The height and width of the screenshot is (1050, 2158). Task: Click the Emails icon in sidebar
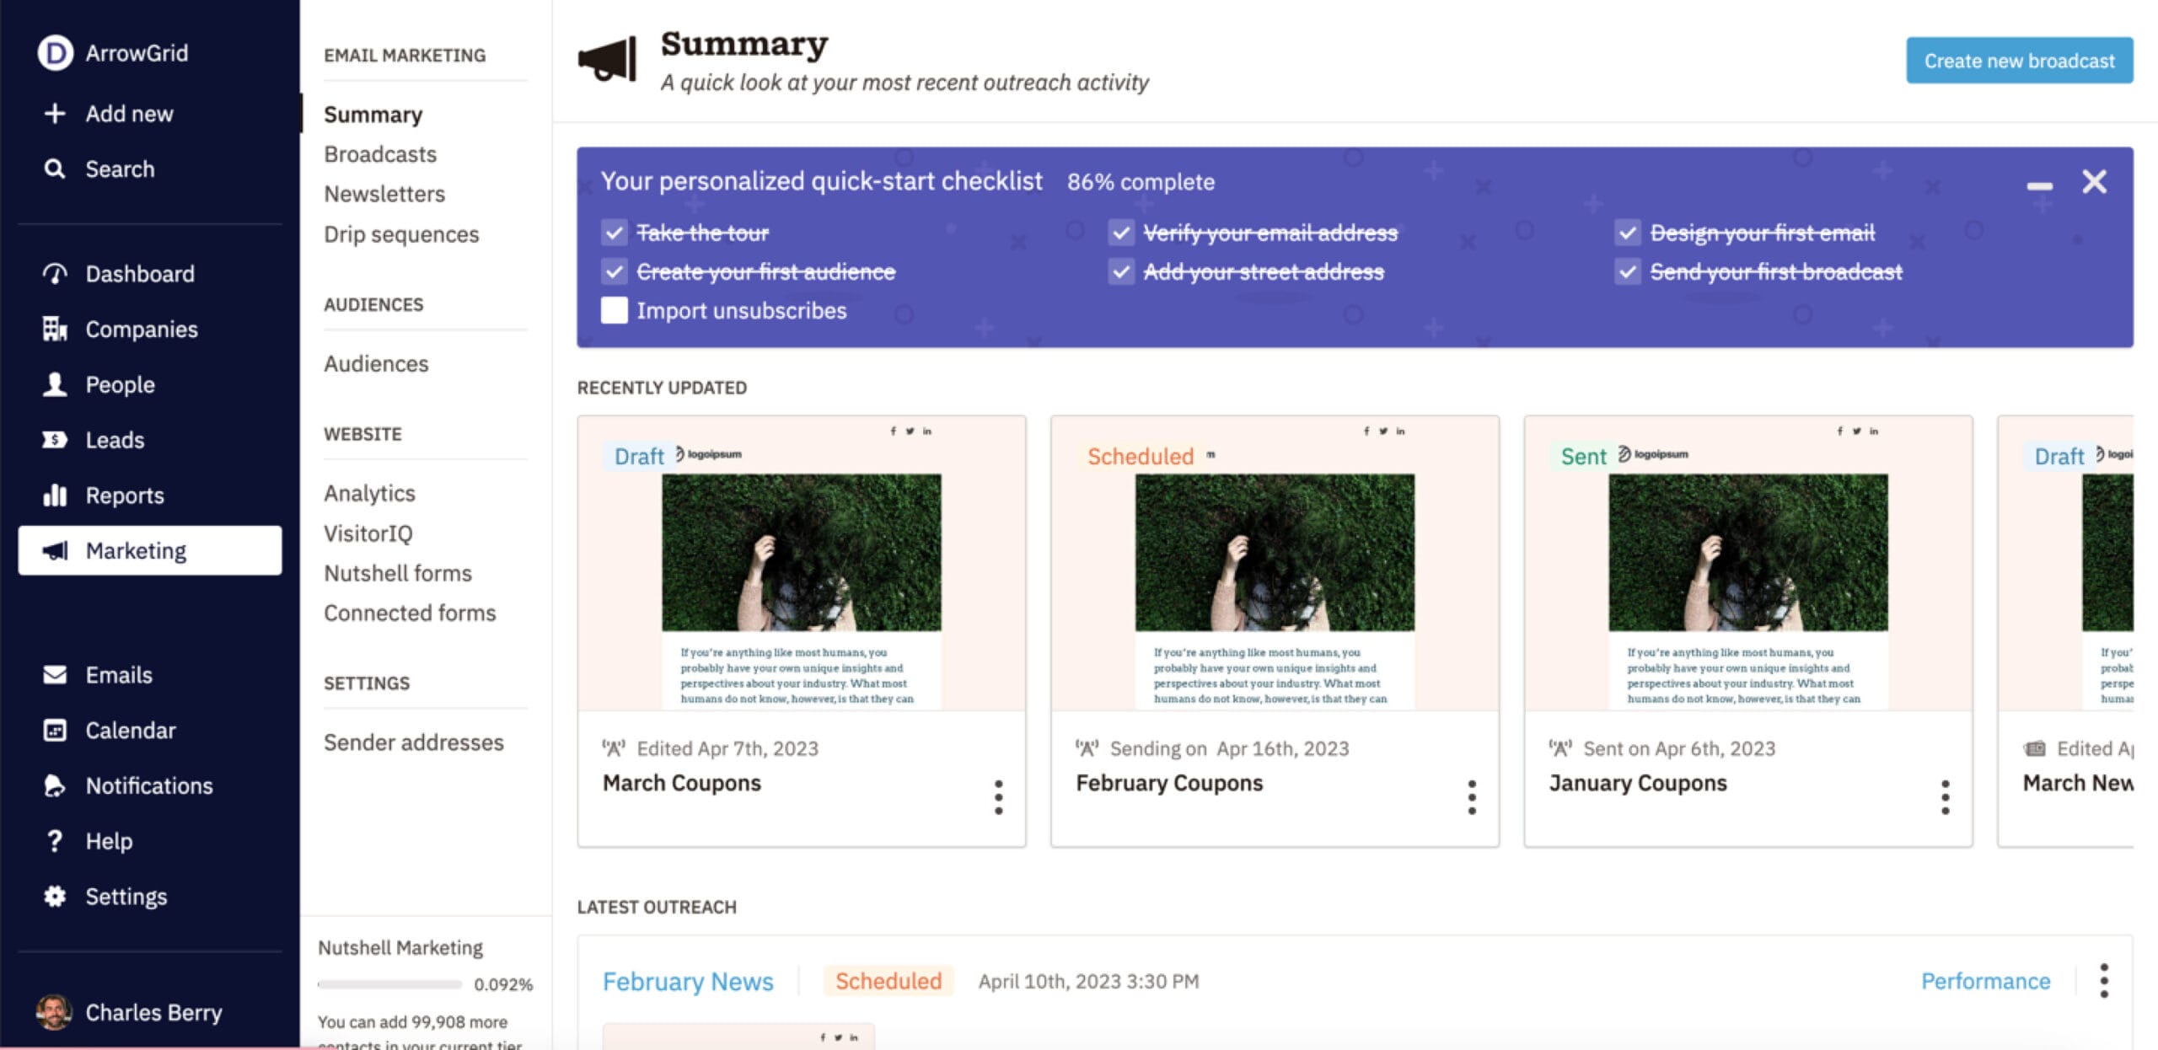click(55, 674)
